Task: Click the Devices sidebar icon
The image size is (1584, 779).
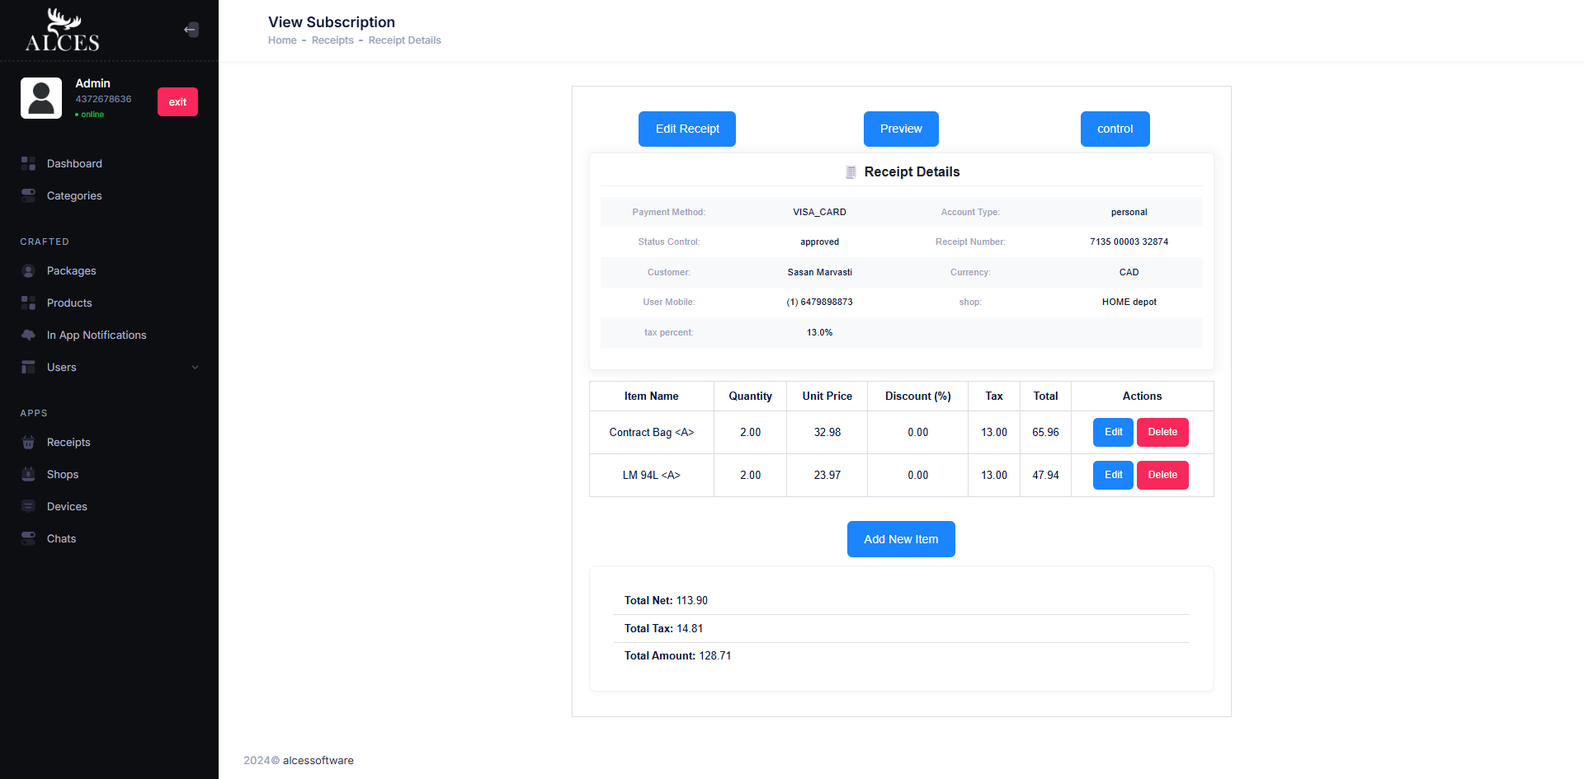Action: (x=28, y=507)
